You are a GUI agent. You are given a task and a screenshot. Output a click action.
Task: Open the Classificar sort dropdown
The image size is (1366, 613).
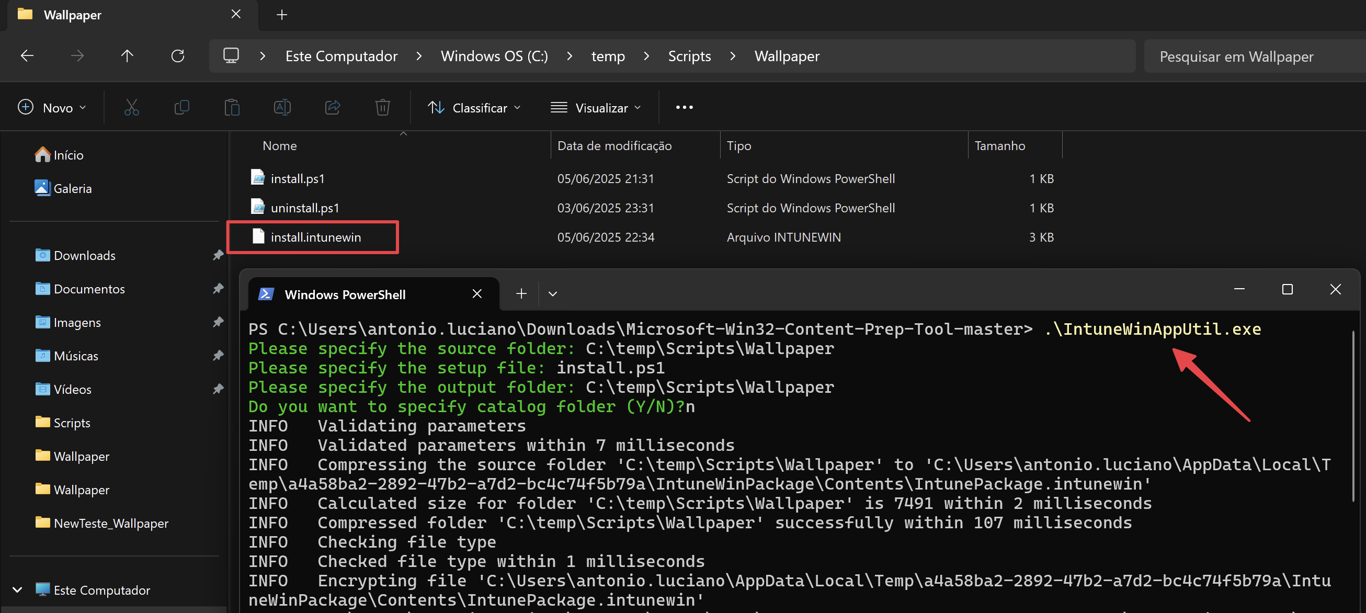tap(474, 108)
